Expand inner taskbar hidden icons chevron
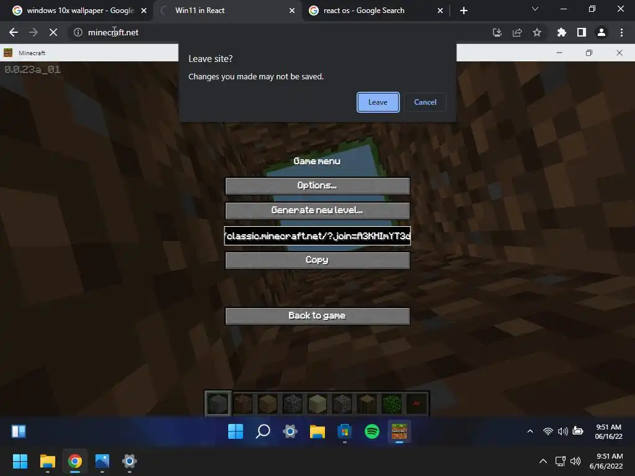This screenshot has height=476, width=635. (530, 431)
